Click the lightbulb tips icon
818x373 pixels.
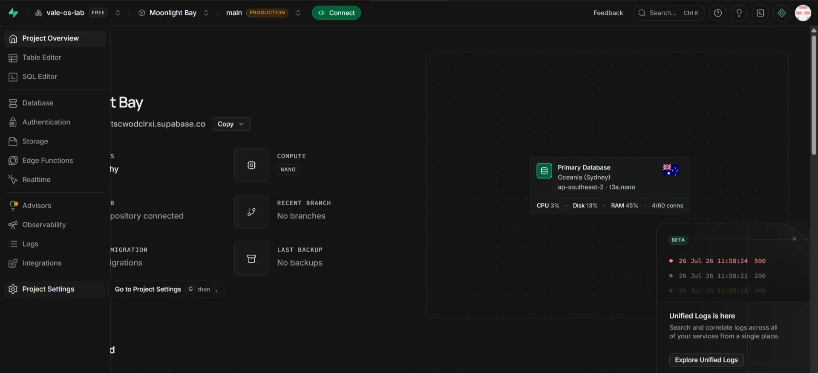click(x=739, y=13)
